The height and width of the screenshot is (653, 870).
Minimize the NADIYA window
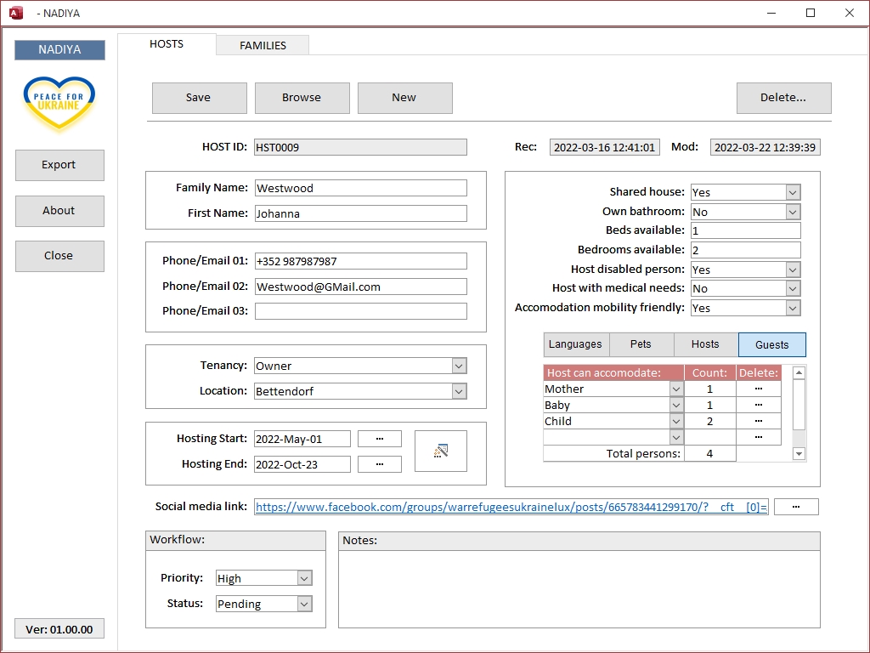pos(771,13)
